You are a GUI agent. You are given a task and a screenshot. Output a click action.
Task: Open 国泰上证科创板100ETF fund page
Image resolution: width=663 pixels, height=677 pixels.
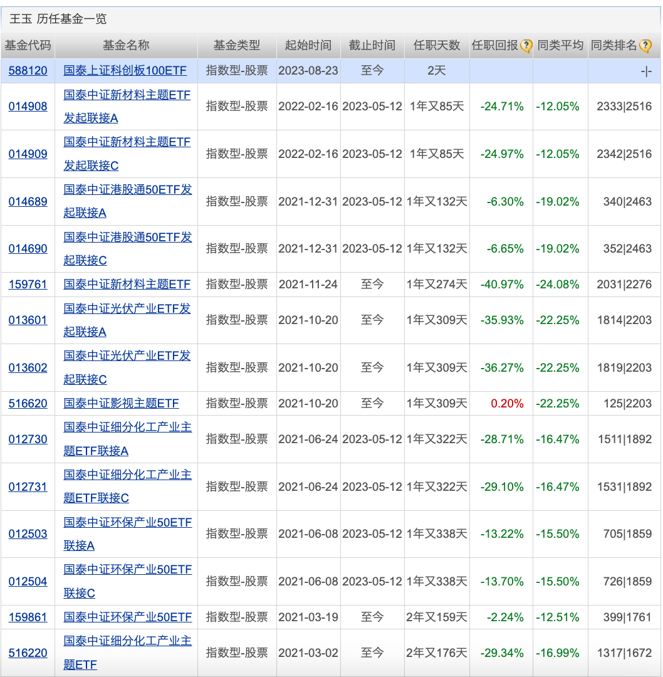(125, 71)
